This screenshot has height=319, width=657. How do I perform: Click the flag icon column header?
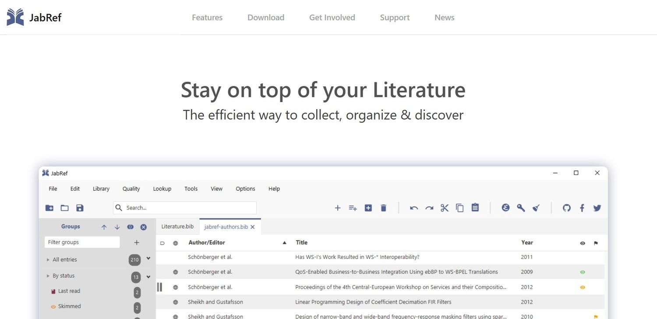[x=596, y=243]
